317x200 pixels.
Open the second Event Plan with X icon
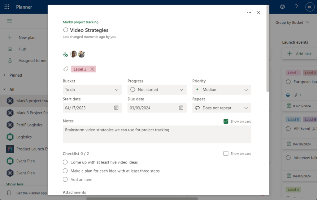coord(25,173)
